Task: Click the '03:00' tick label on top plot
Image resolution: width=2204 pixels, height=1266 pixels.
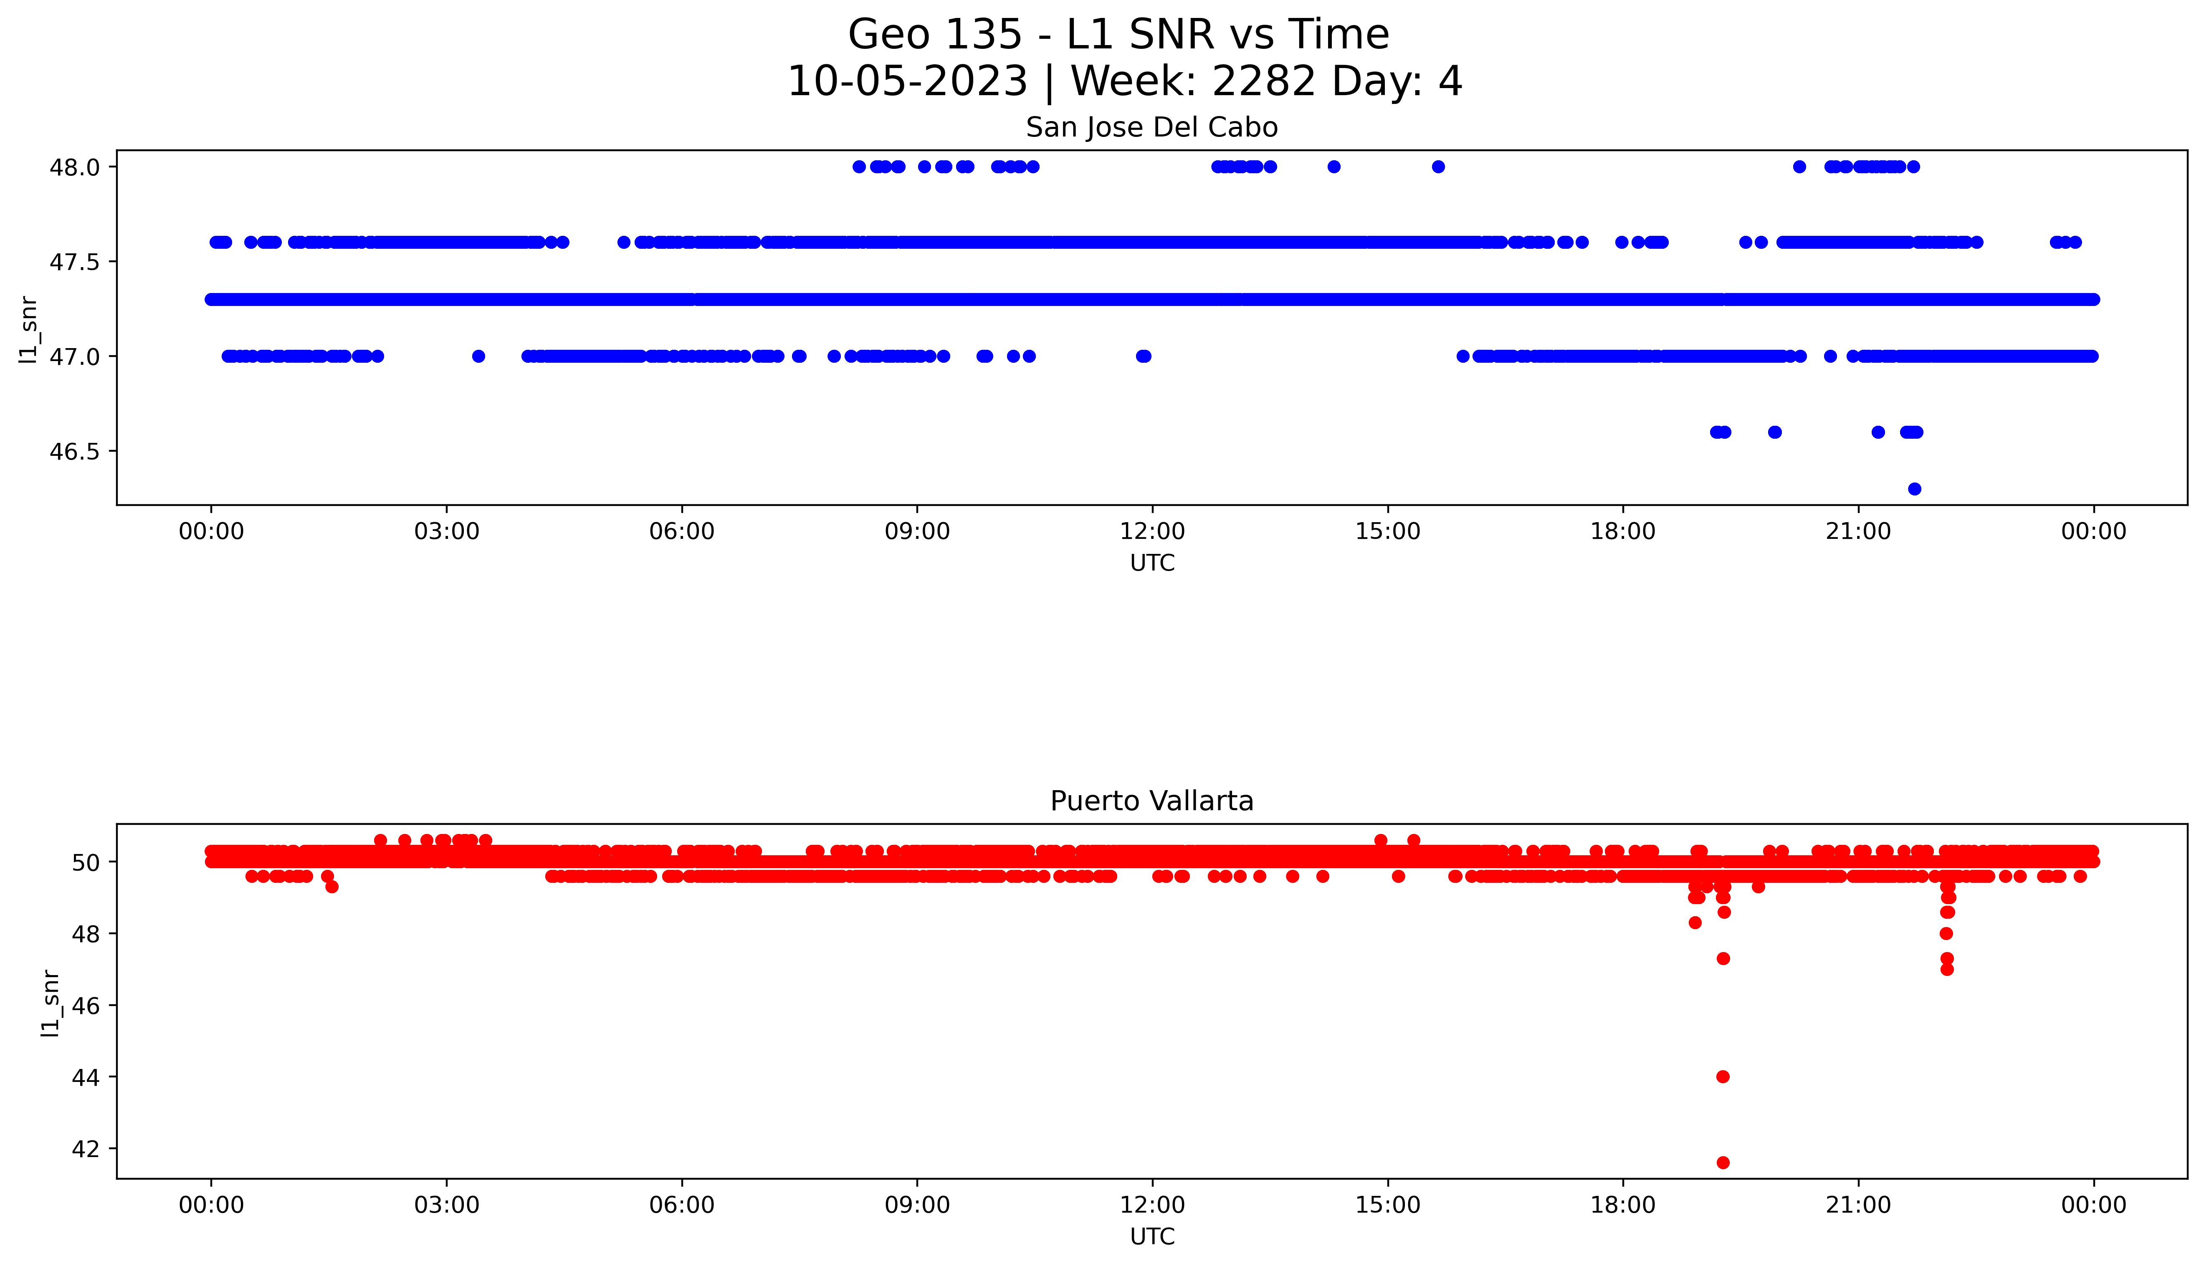Action: 447,532
